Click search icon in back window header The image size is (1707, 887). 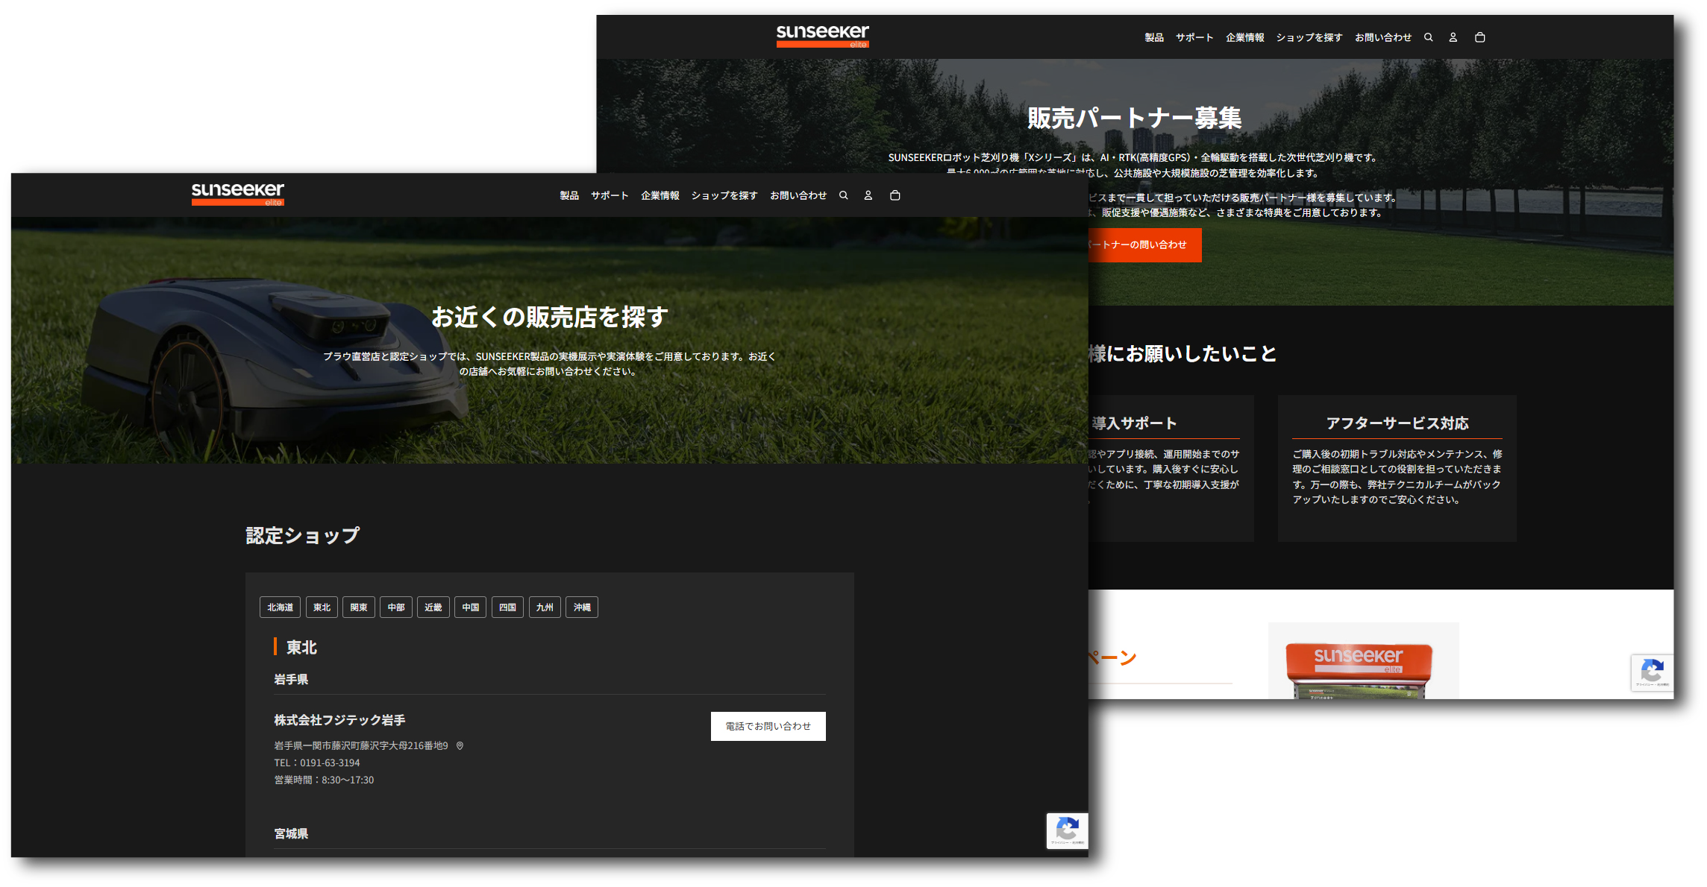pos(1428,37)
